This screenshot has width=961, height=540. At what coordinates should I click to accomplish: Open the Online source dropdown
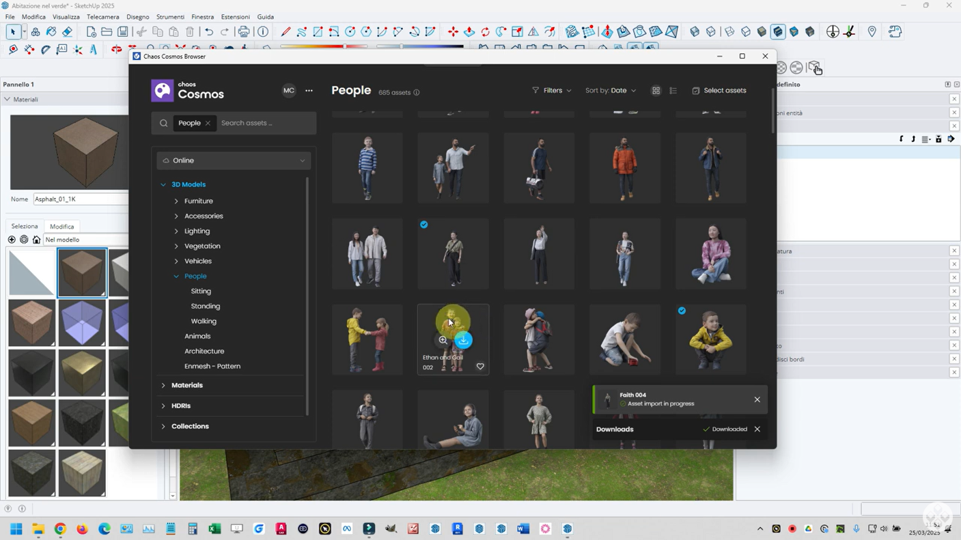234,160
